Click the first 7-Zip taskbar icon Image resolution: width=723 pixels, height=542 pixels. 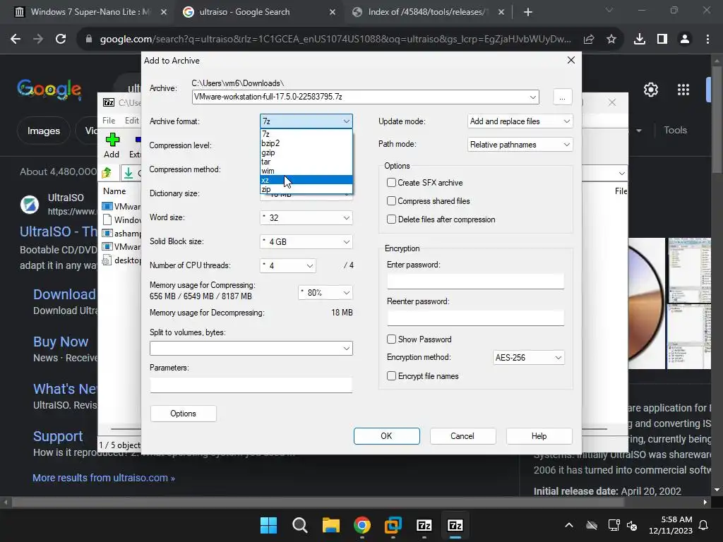(x=424, y=525)
